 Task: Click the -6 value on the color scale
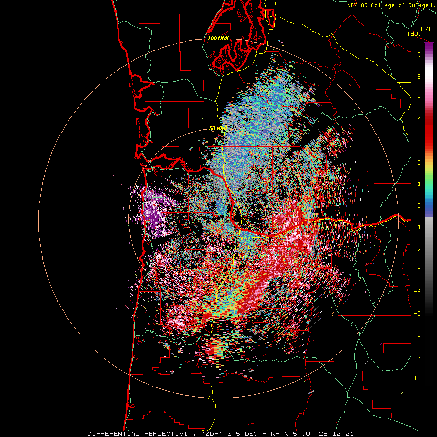pos(417,335)
